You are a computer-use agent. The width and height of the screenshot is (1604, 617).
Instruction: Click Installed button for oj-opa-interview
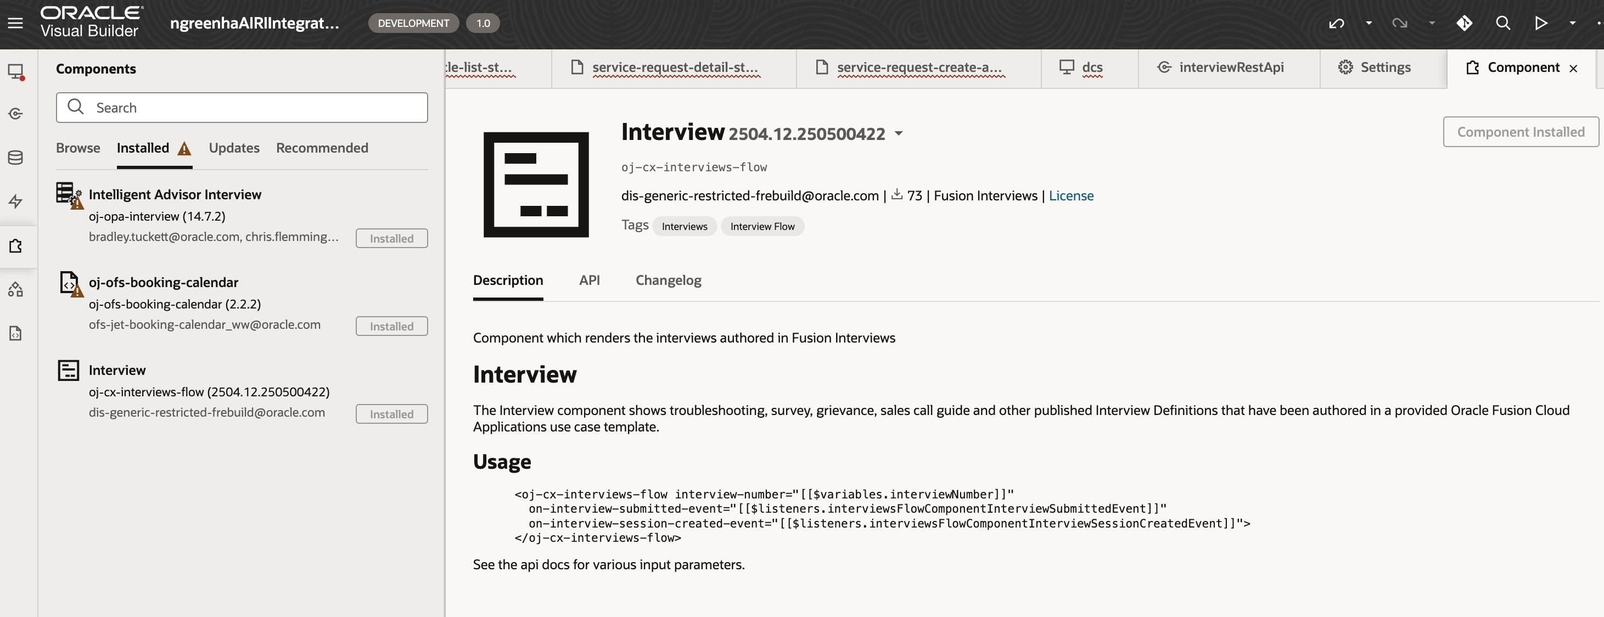click(391, 238)
